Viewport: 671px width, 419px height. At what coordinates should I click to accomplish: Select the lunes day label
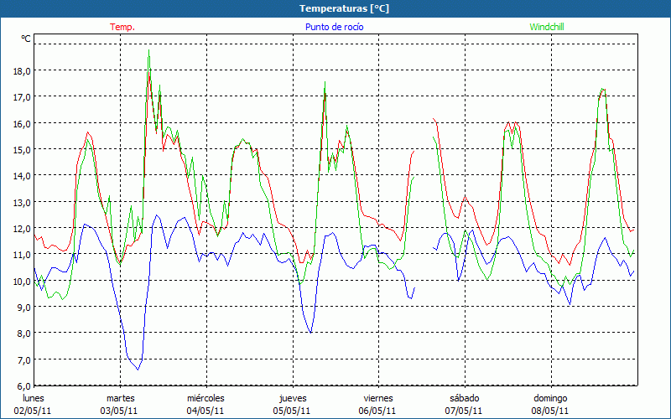point(34,397)
